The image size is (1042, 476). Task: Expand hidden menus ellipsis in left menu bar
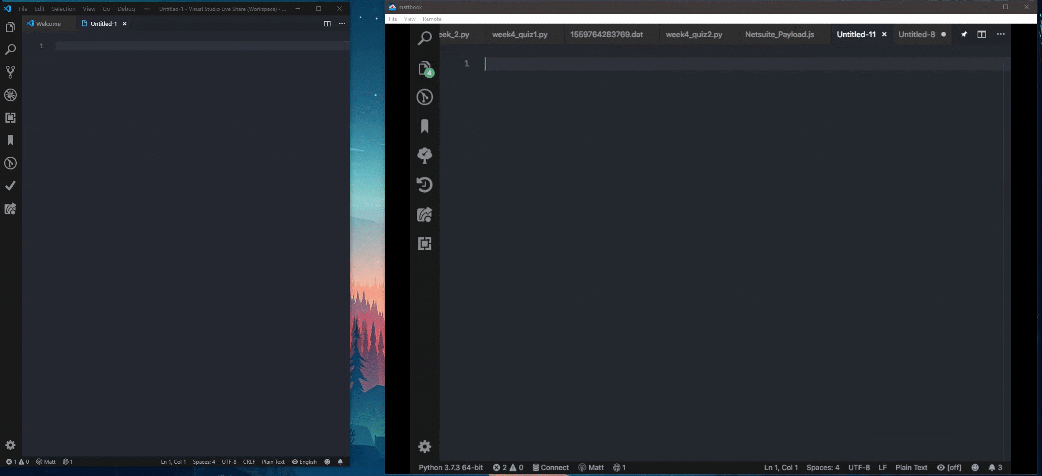pyautogui.click(x=147, y=9)
